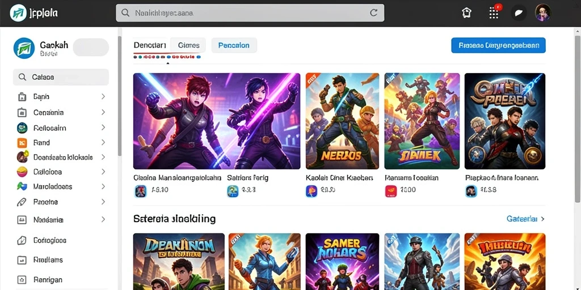This screenshot has height=290, width=581.
Task: Open the Gateariar link with arrow
Action: pos(525,219)
